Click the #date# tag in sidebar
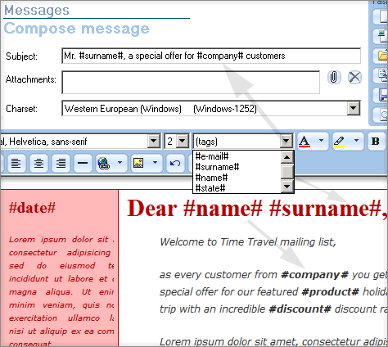The width and height of the screenshot is (388, 347). click(x=32, y=208)
